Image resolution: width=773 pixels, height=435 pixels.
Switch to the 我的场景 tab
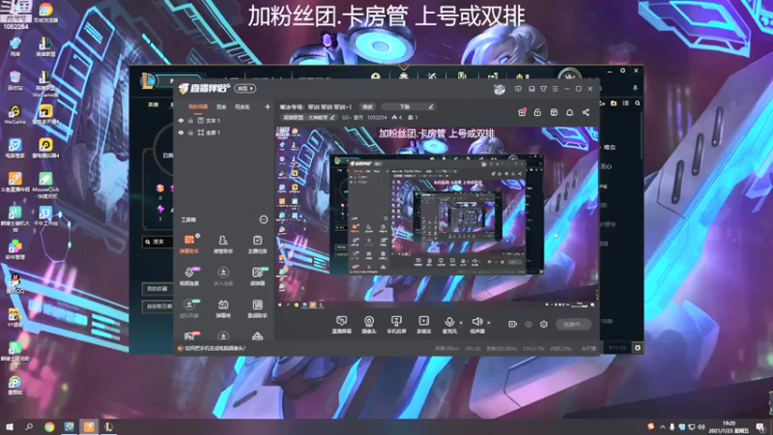198,106
